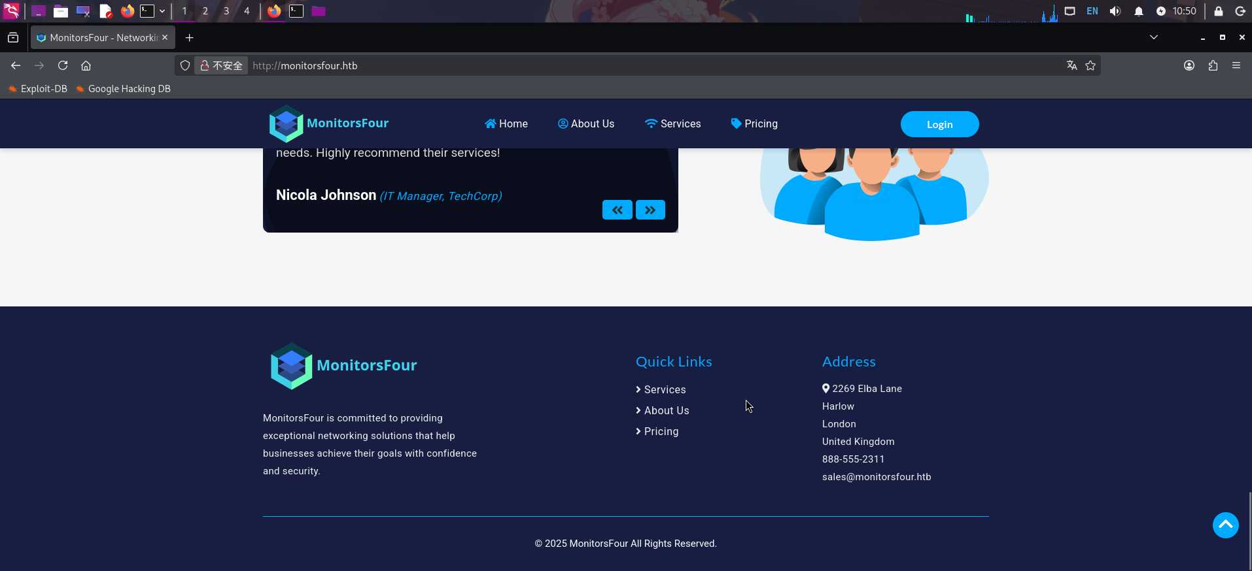Click the translate page icon
The width and height of the screenshot is (1252, 571).
click(x=1071, y=65)
